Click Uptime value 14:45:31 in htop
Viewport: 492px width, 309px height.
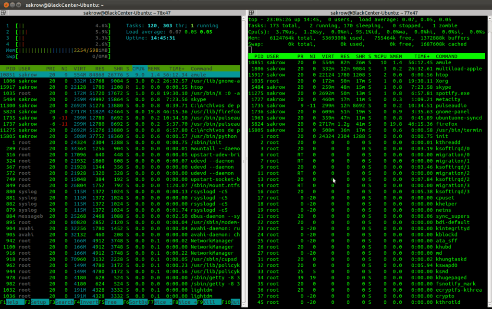coord(163,38)
